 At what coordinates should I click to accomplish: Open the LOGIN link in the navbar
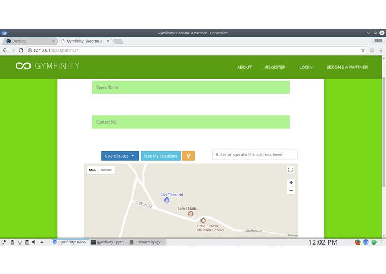coord(306,67)
